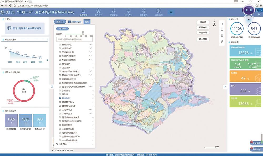Enable the 自然保护区 layer checkbox

[x=60, y=45]
